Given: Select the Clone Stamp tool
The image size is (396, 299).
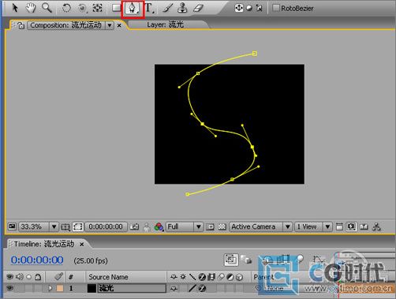Looking at the screenshot, I should pos(182,8).
